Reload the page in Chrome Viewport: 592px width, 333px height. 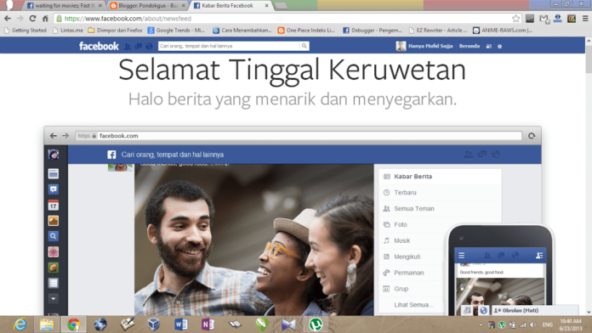point(33,19)
